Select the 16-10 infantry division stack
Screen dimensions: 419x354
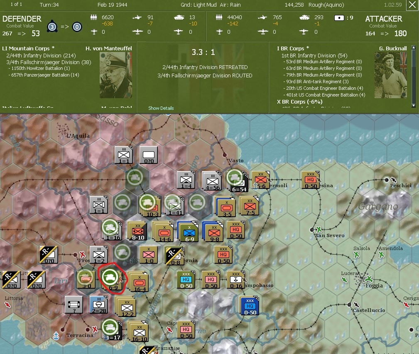tap(140, 333)
